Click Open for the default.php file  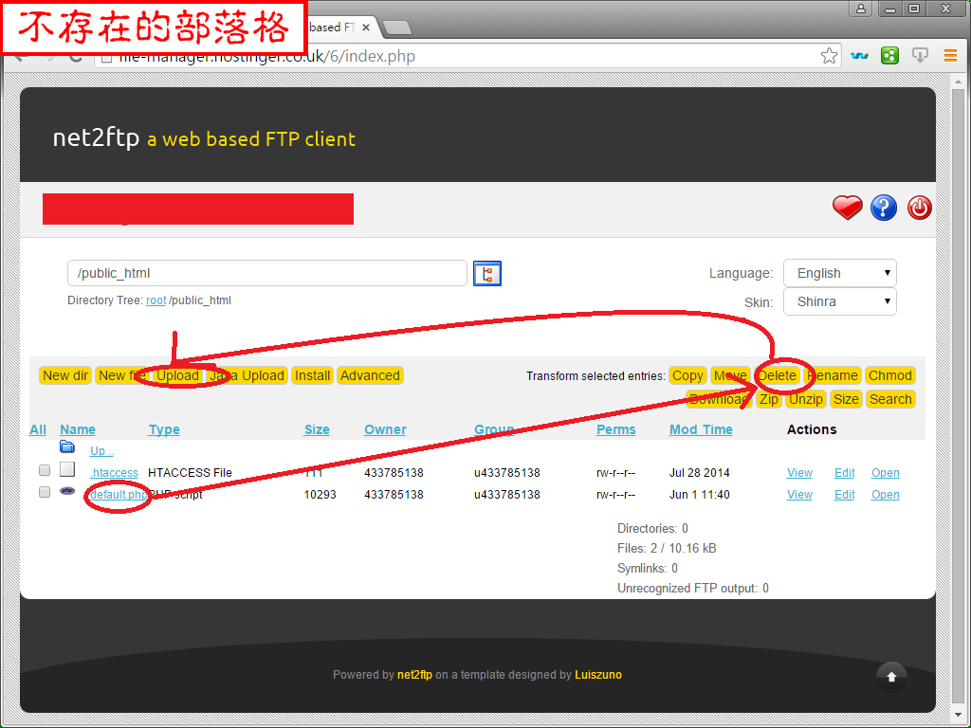pos(886,495)
